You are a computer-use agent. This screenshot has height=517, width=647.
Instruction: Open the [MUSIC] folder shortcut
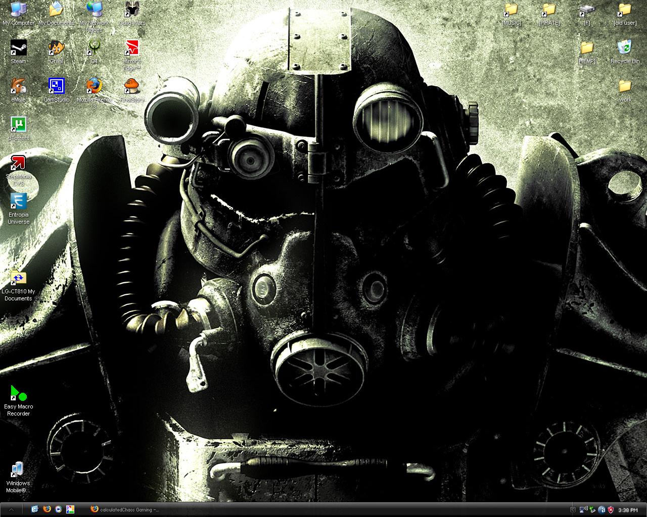[x=511, y=14]
